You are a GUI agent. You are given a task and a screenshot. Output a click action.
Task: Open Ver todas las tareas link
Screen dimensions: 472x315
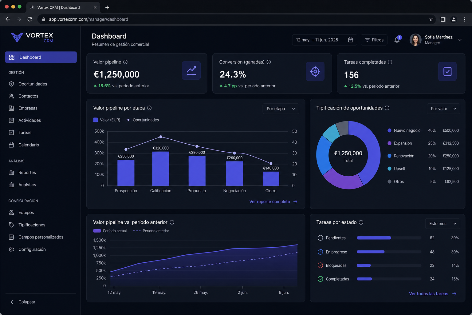click(433, 294)
